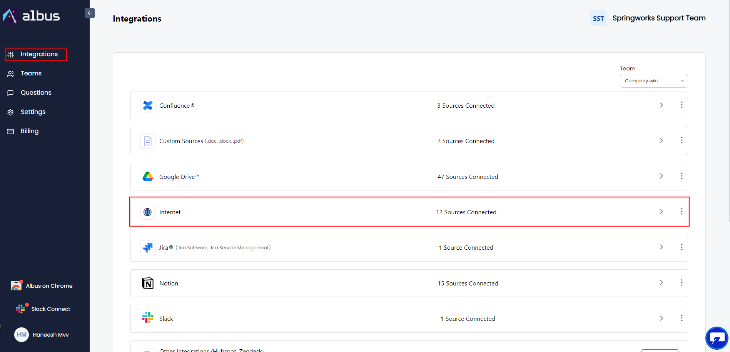
Task: Click the Integrations page heading
Action: pyautogui.click(x=137, y=19)
